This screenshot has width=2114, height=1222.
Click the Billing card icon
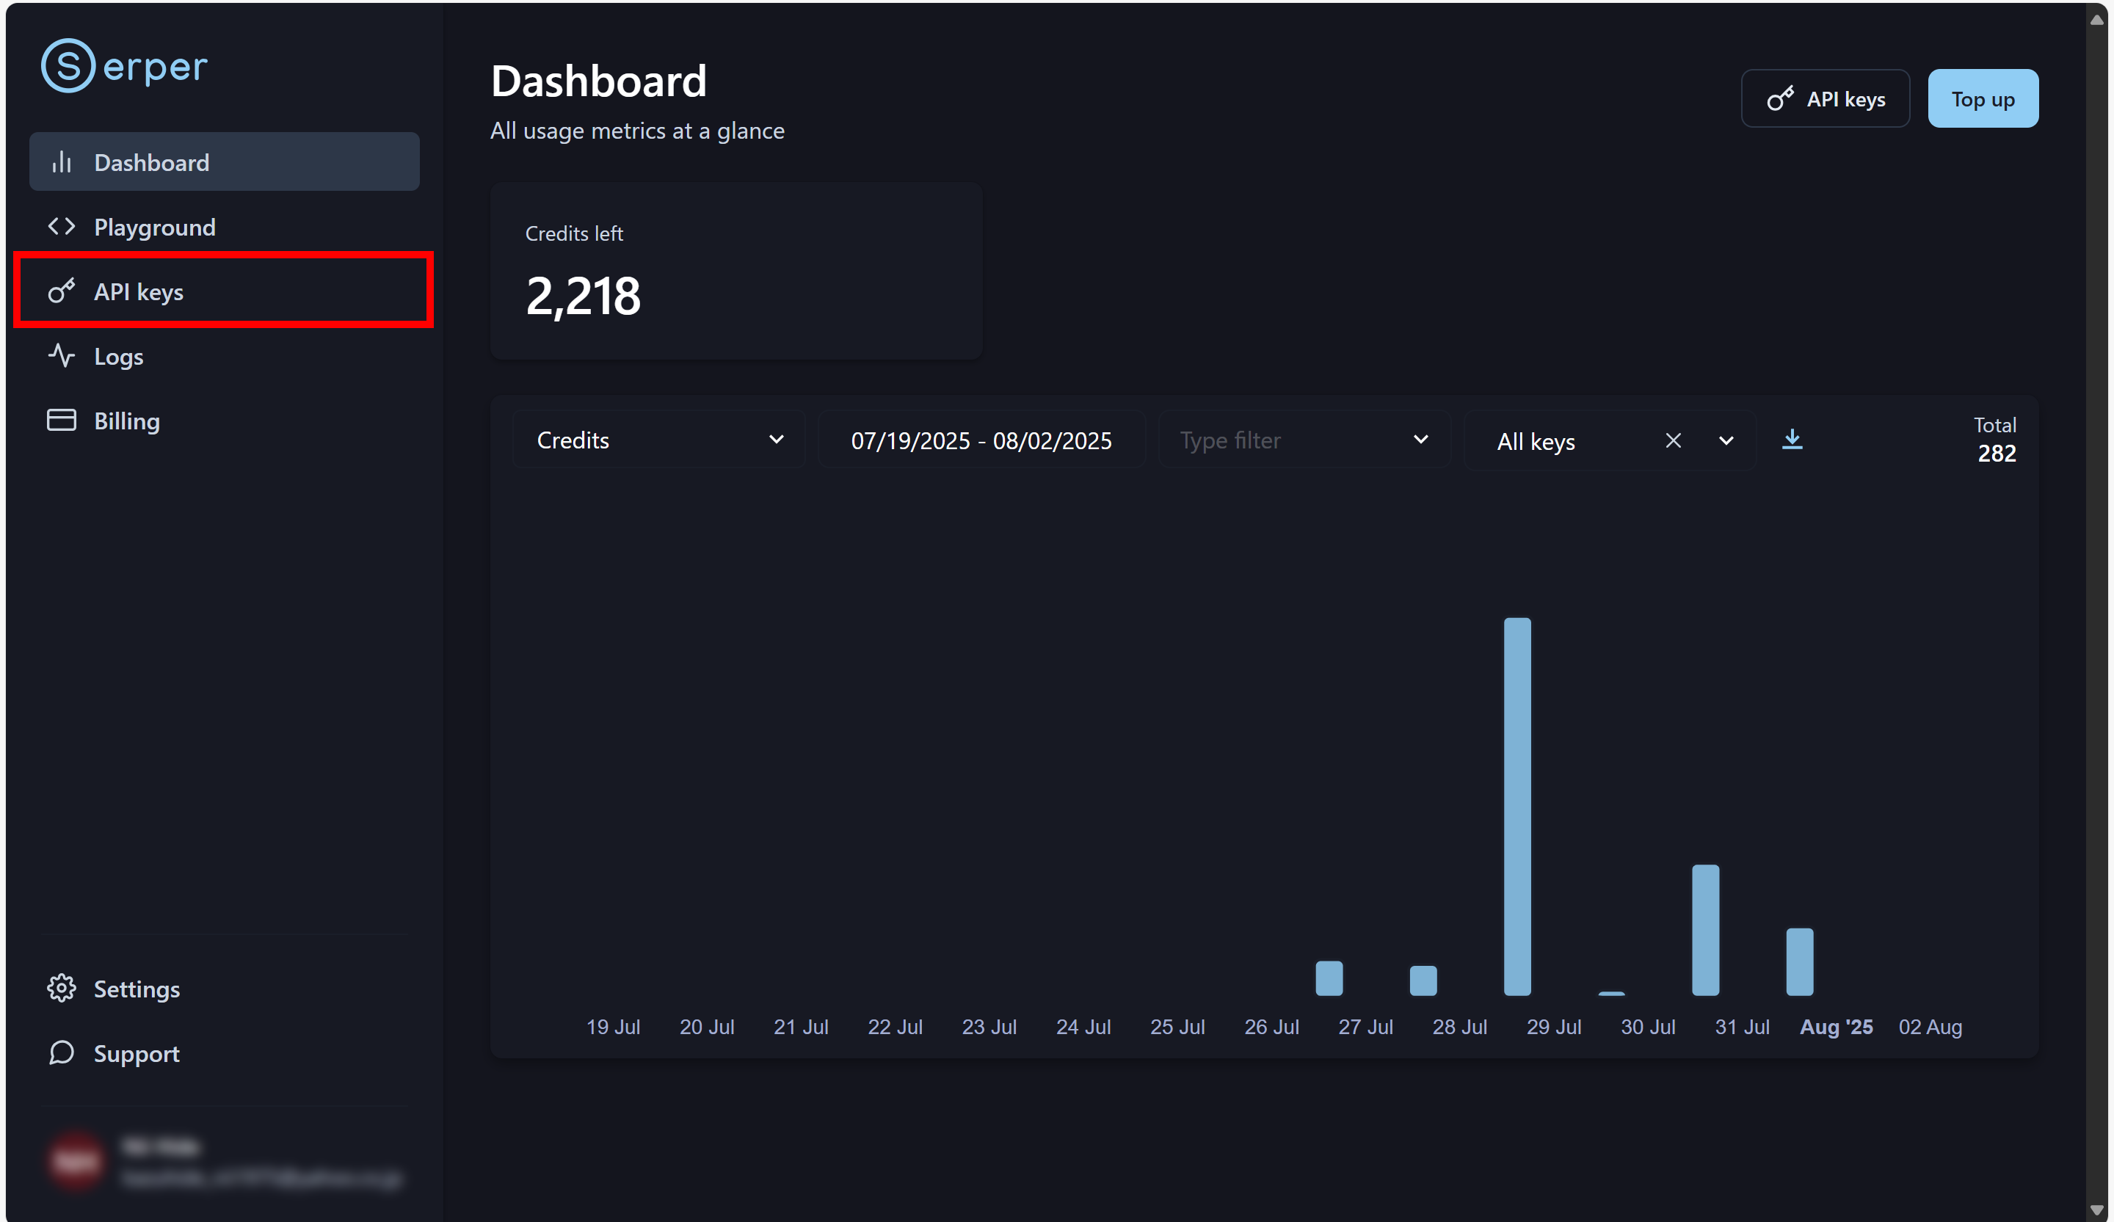click(x=61, y=421)
